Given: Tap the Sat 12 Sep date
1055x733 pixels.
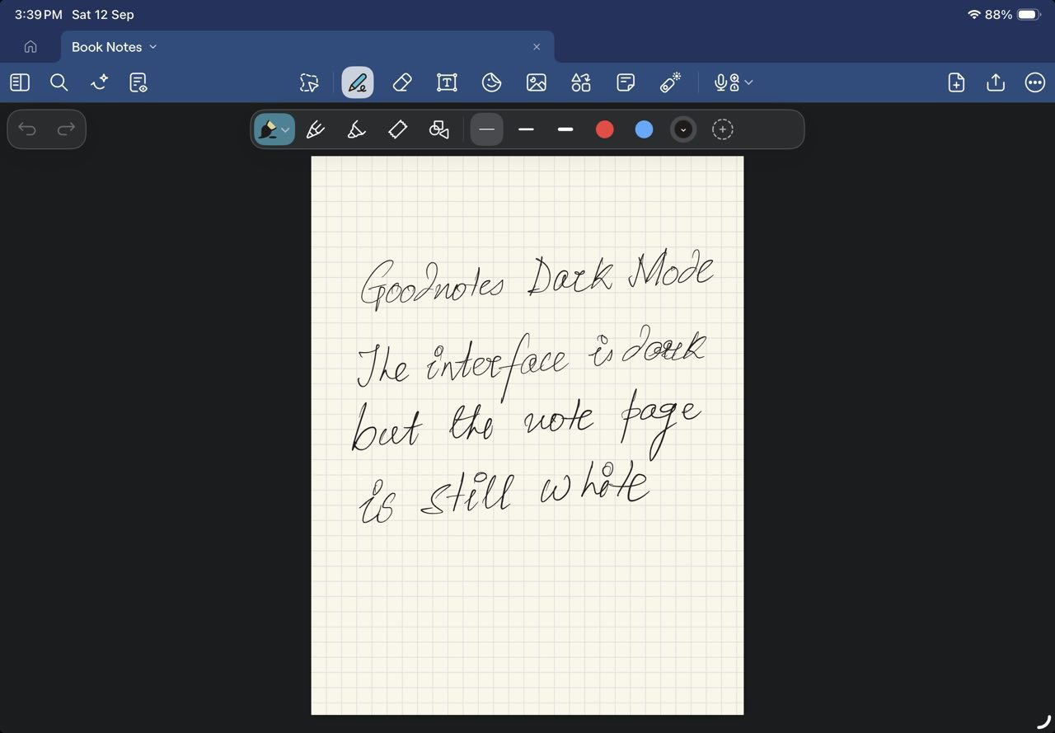Looking at the screenshot, I should (103, 15).
